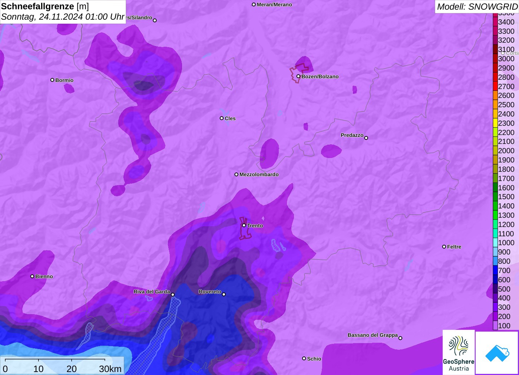Click the 3400 legend value
This screenshot has height=375, width=519.
click(x=506, y=22)
